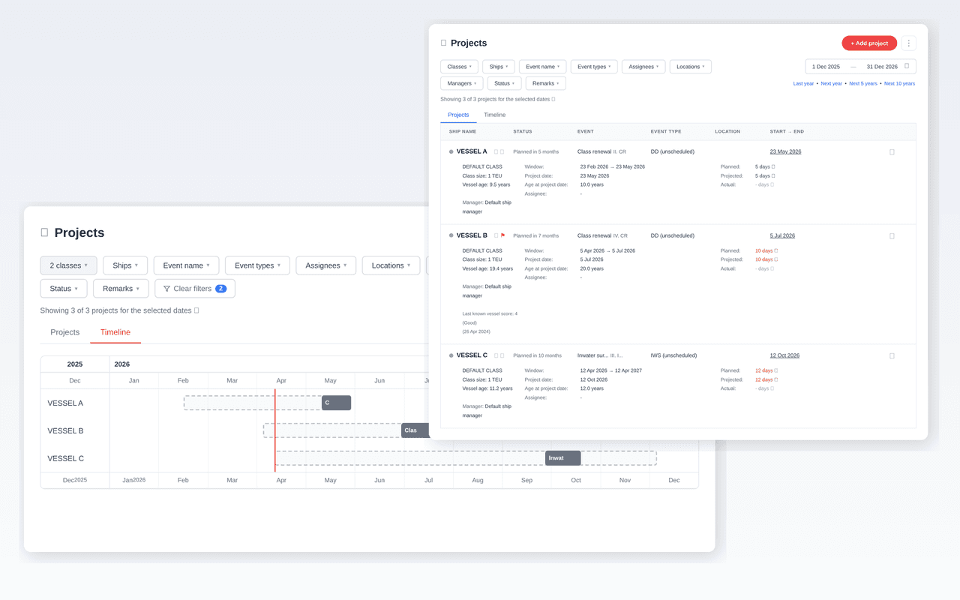Click the clipboard icon beside the Projects title
Viewport: 960px width, 600px height.
click(445, 43)
